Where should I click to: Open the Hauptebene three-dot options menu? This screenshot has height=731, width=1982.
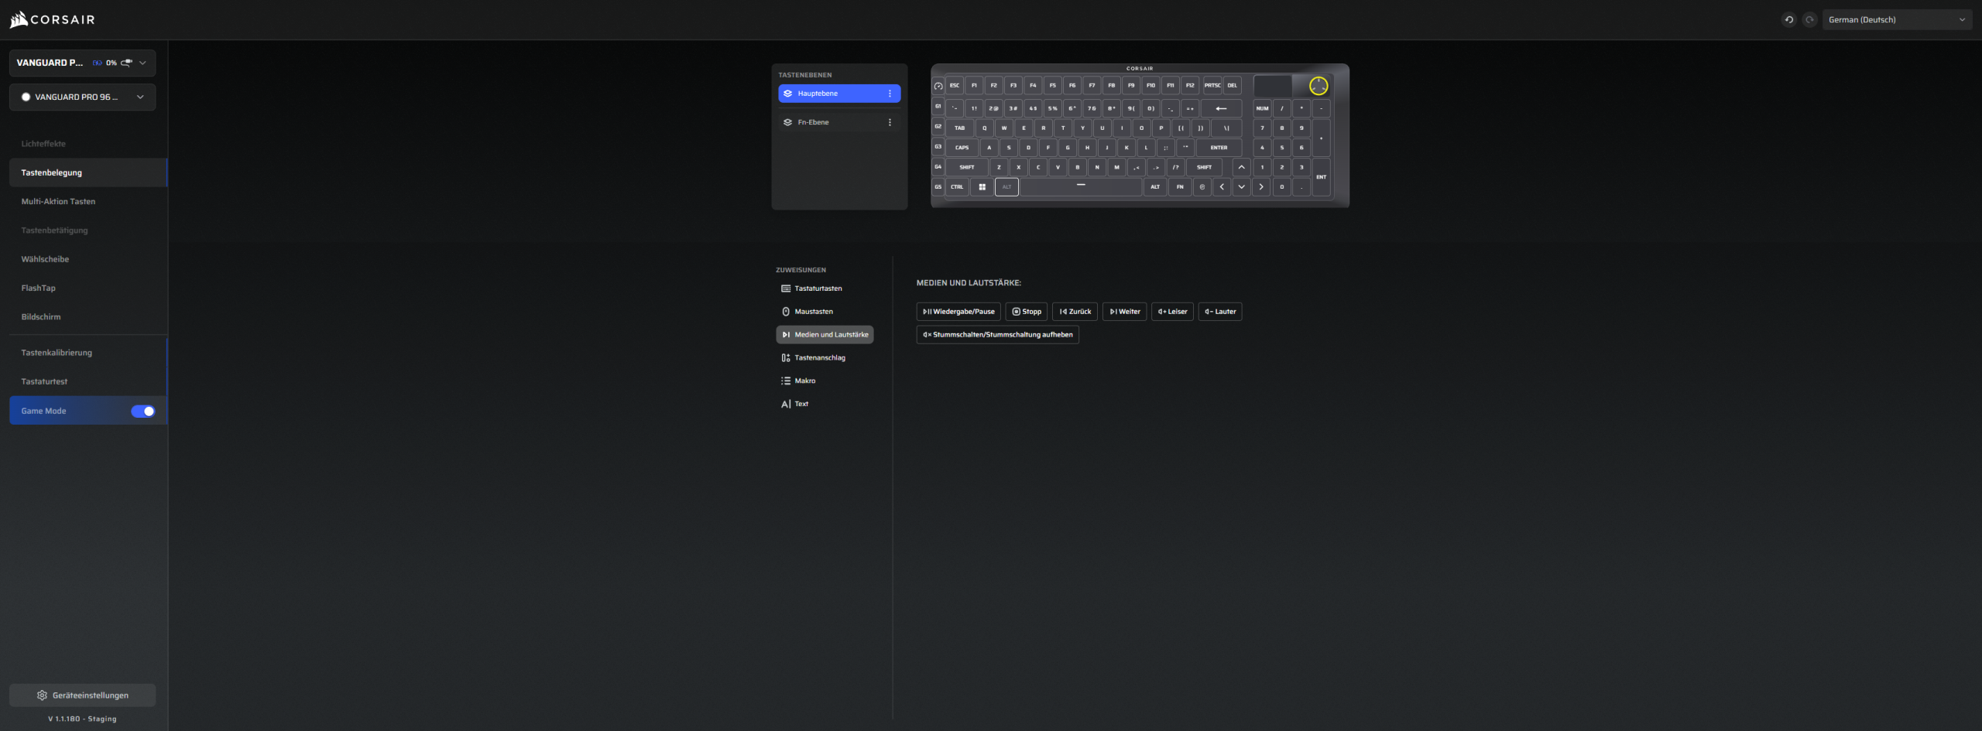[890, 94]
